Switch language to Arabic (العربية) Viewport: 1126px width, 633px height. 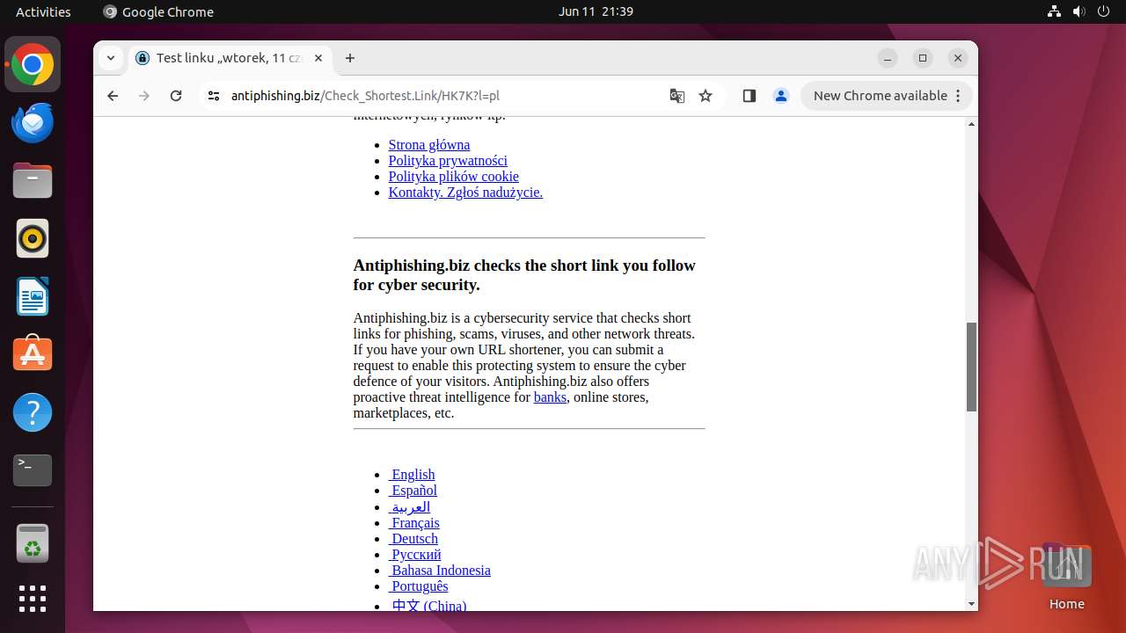[x=409, y=506]
